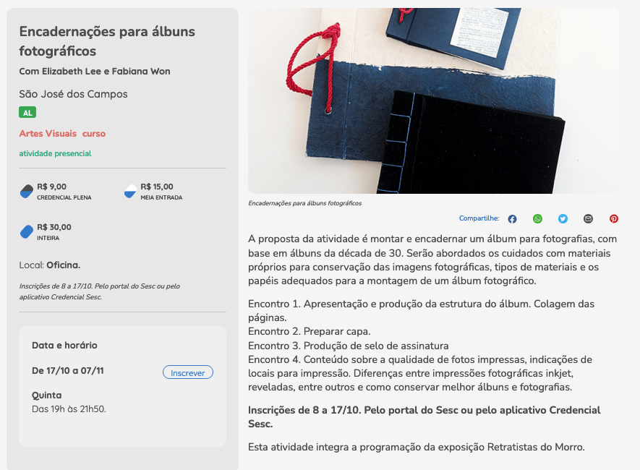
Task: Open the photo album binding image
Action: pyautogui.click(x=433, y=101)
